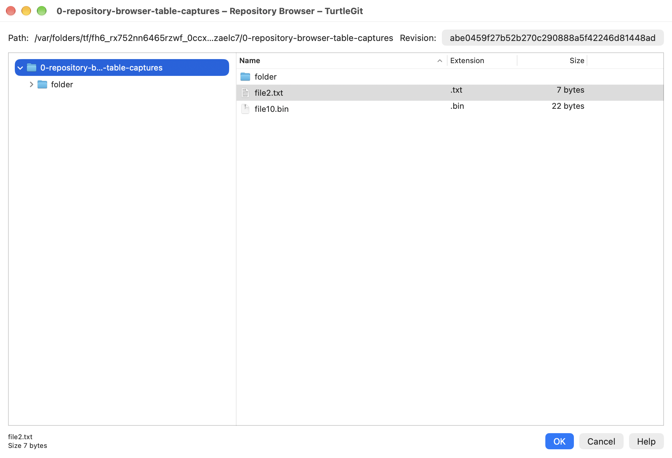This screenshot has height=458, width=672.
Task: Click the folder icon in the tree sidebar
Action: point(42,85)
